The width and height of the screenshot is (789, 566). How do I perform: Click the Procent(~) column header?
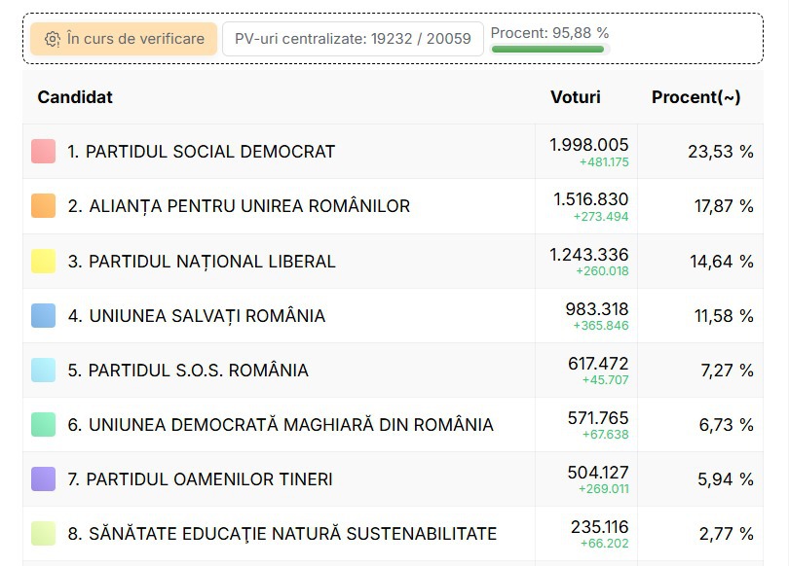tap(695, 97)
